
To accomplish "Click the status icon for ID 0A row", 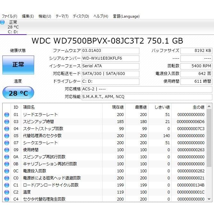I will coord(7,157).
